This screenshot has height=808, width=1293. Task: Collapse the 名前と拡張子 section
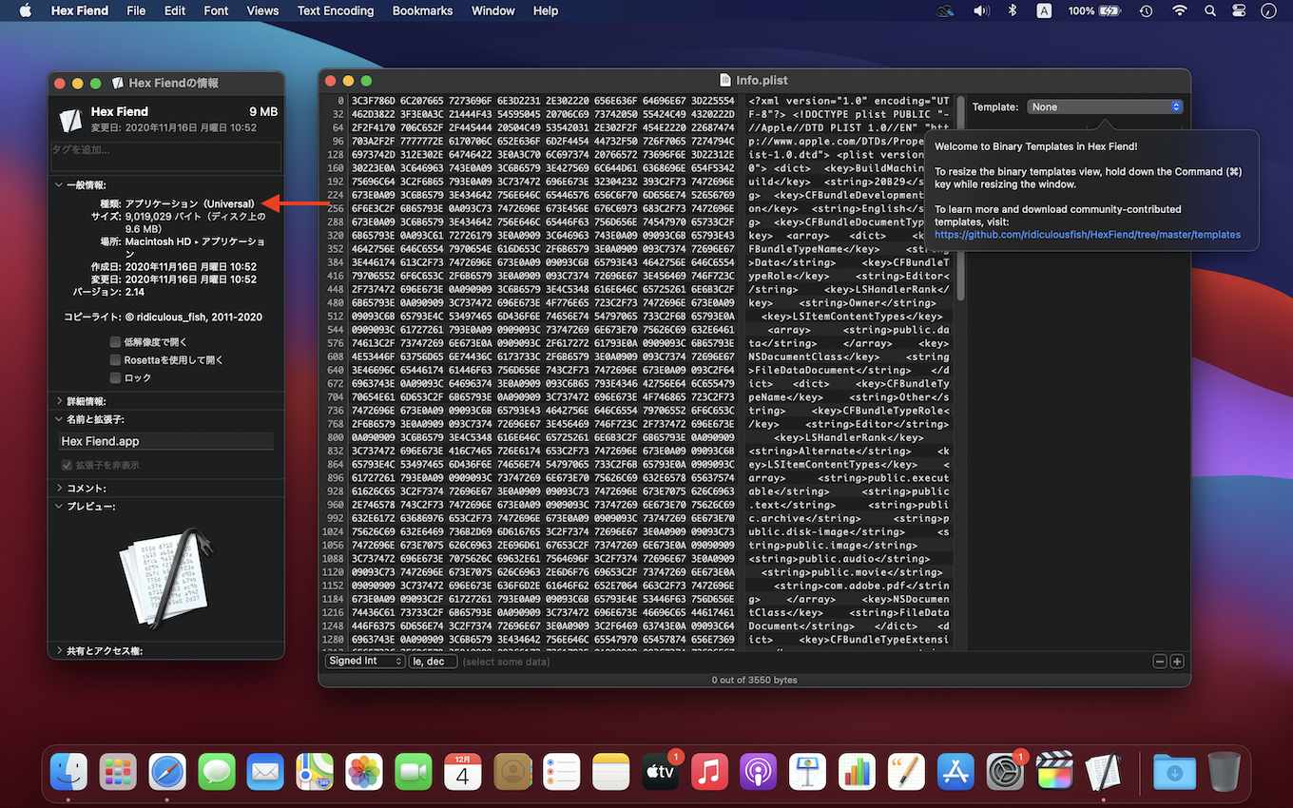pos(59,419)
